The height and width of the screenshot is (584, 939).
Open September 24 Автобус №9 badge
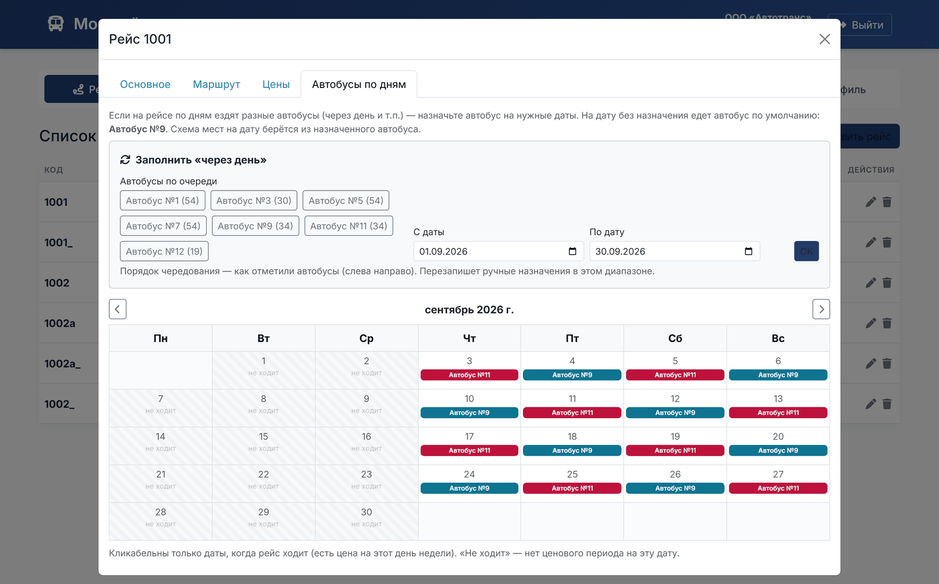point(469,488)
